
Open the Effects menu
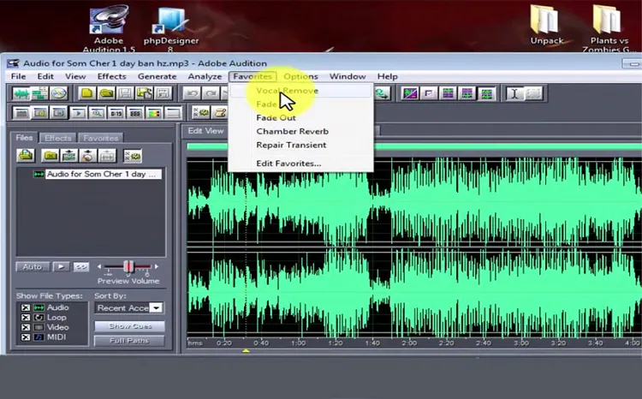[x=111, y=76]
